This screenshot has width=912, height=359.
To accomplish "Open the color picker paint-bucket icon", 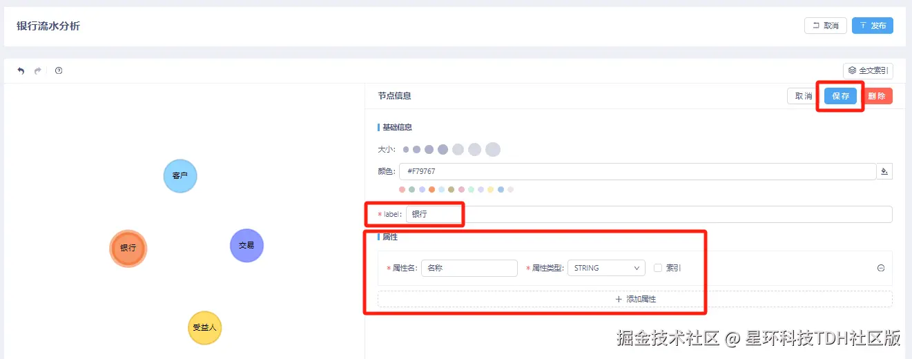I will pos(884,171).
